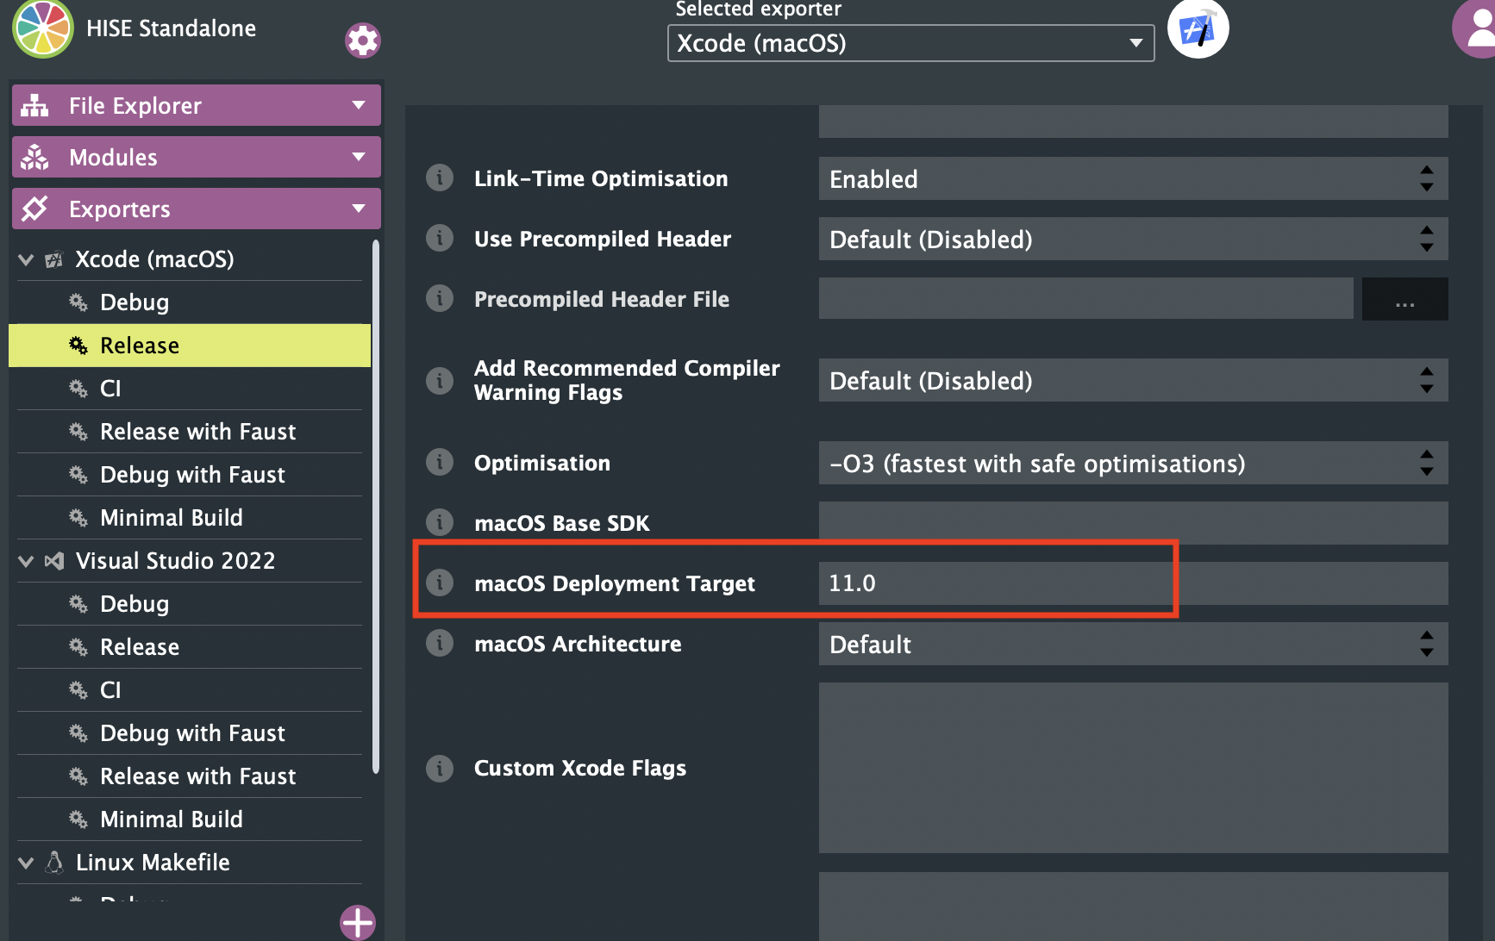This screenshot has height=941, width=1495.
Task: Open the user account avatar
Action: pyautogui.click(x=1476, y=28)
